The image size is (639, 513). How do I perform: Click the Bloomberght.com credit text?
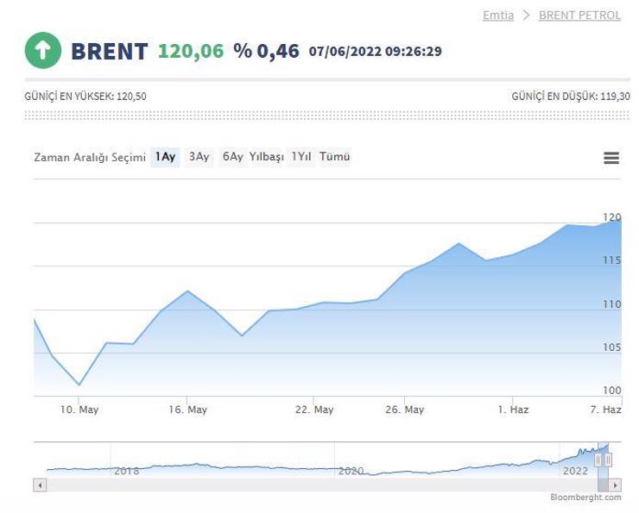pos(585,497)
